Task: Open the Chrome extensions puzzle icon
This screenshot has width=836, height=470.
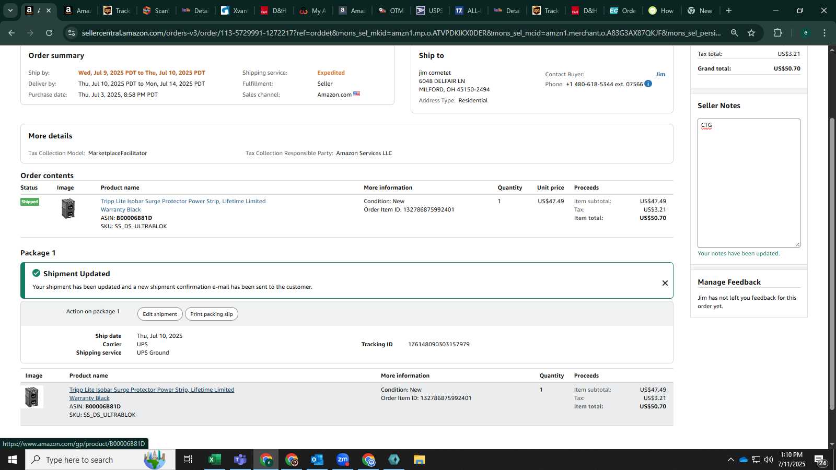Action: point(777,33)
